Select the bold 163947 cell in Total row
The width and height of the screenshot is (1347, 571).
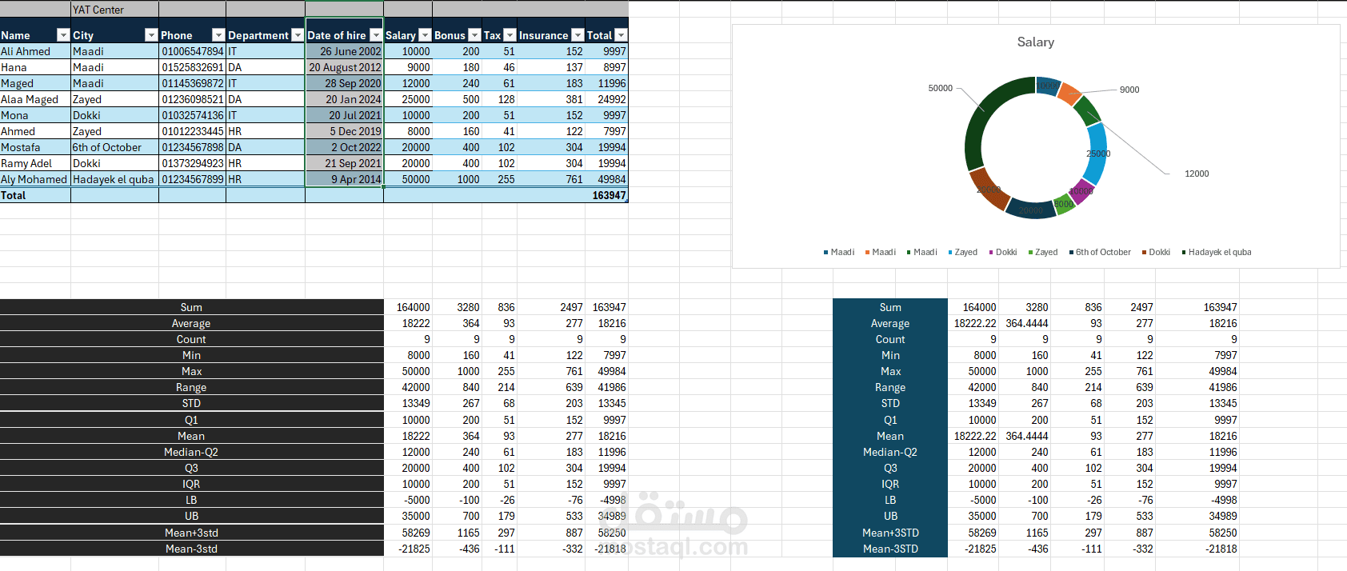pyautogui.click(x=606, y=195)
